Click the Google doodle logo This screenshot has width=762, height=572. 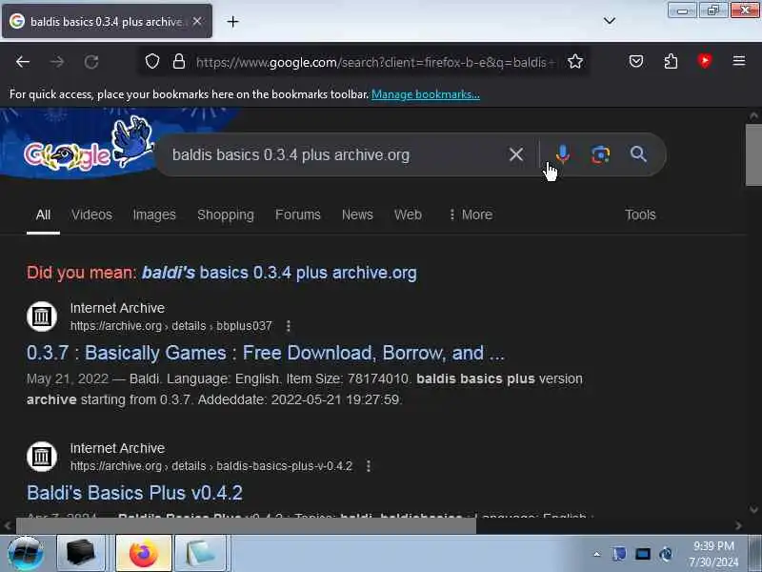tap(88, 145)
